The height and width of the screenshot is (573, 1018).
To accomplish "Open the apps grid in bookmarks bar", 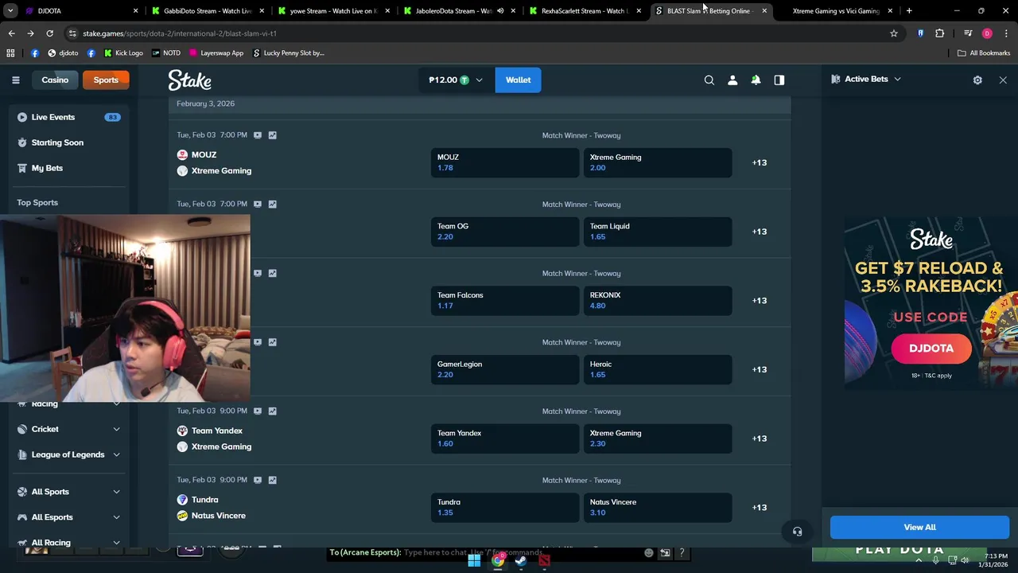I will coord(10,53).
